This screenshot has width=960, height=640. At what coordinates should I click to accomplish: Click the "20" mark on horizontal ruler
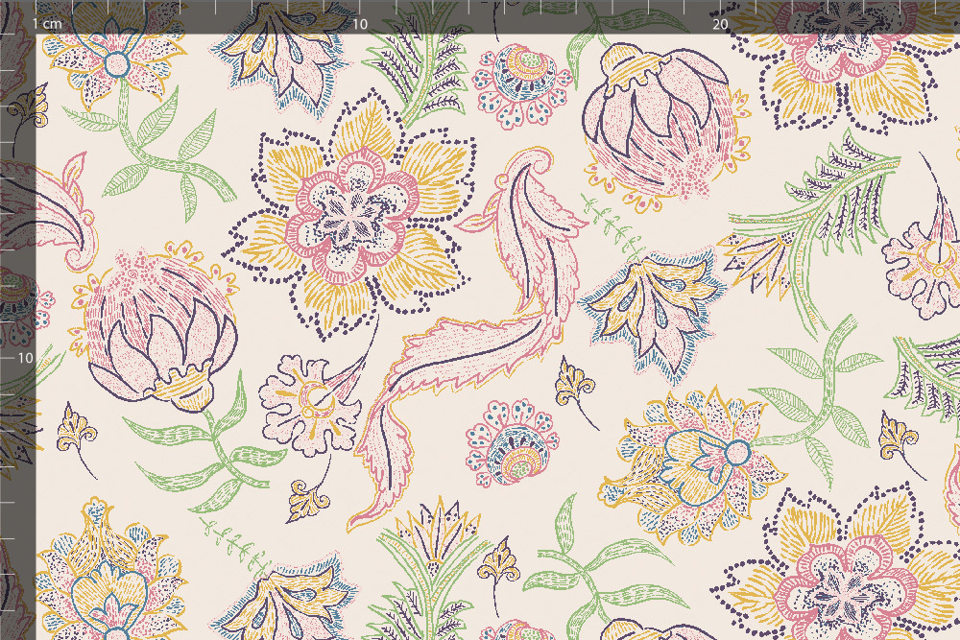720,24
